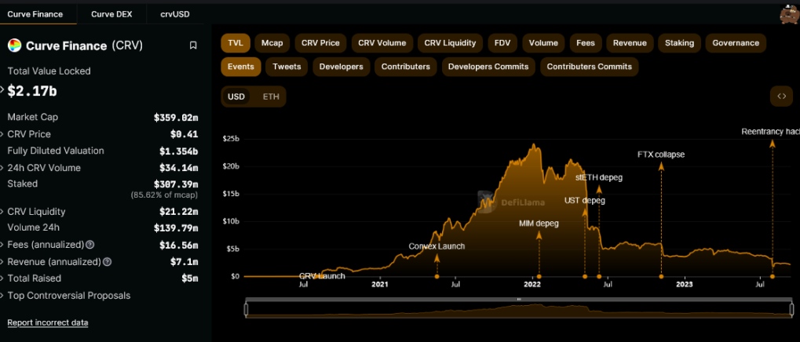Click the Market Cap value $359.02m
800x342 pixels.
tap(176, 118)
